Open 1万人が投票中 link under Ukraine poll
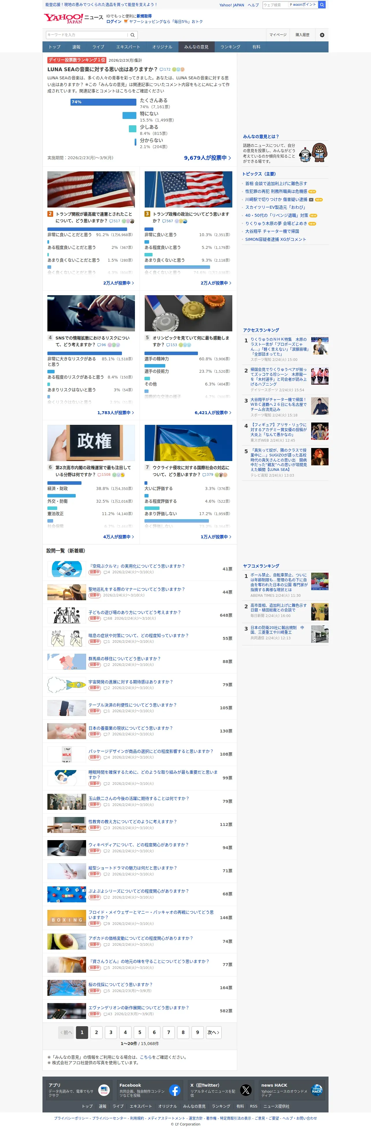This screenshot has width=371, height=1133. click(x=216, y=537)
